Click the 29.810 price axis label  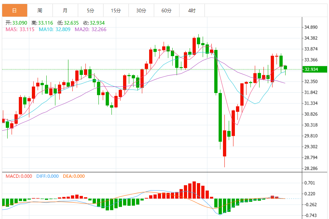[x=311, y=136]
